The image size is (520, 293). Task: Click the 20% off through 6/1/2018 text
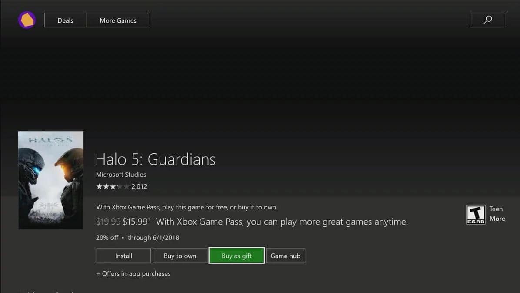(137, 238)
